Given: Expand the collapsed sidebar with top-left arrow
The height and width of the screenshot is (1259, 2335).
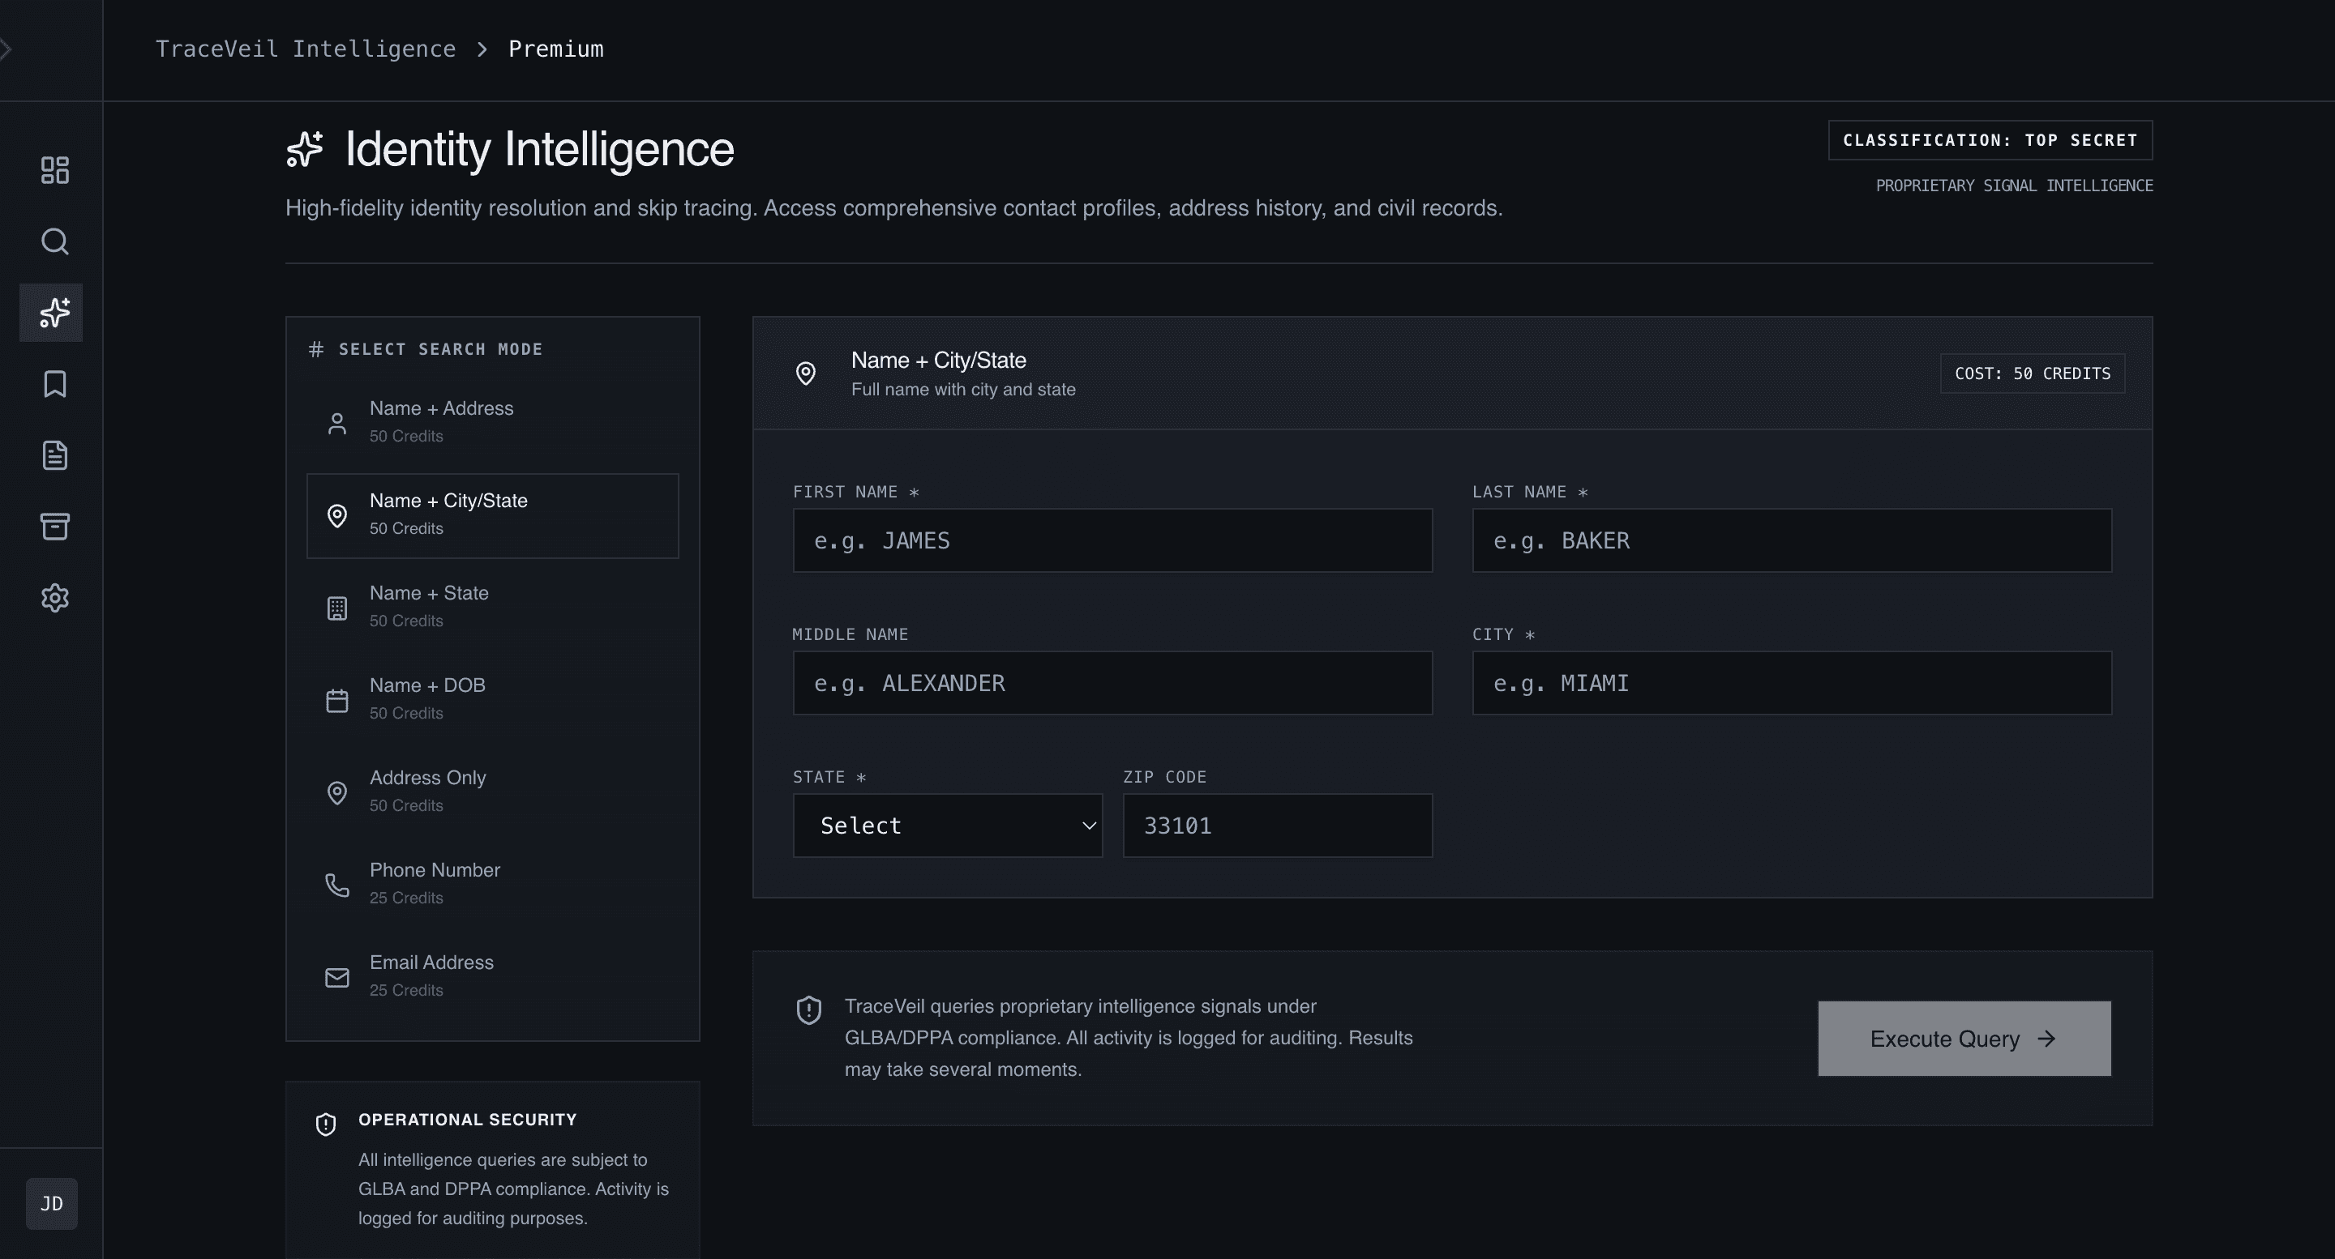Looking at the screenshot, I should (x=7, y=48).
